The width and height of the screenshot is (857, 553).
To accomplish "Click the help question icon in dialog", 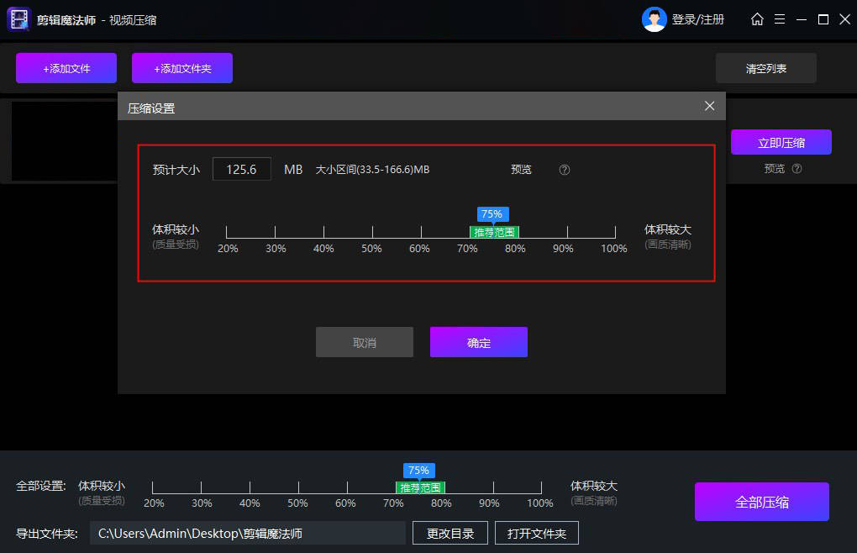I will 564,170.
